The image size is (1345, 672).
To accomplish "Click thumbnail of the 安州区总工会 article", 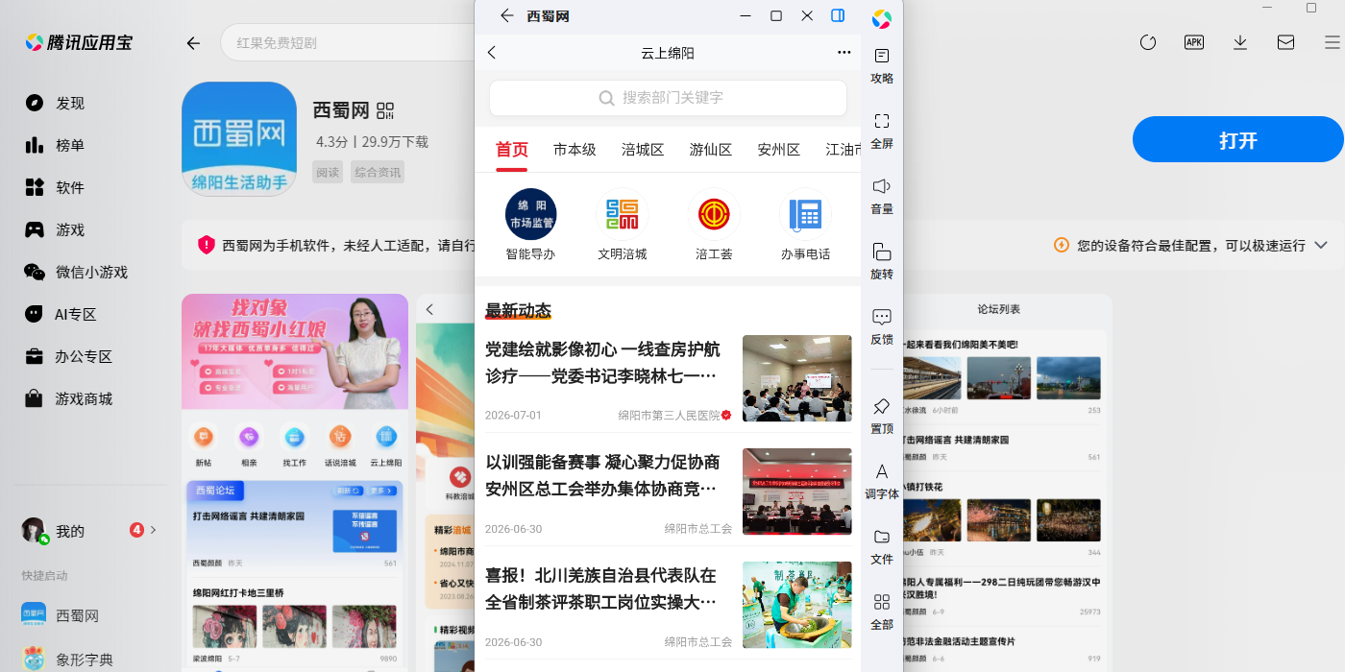I will click(797, 492).
